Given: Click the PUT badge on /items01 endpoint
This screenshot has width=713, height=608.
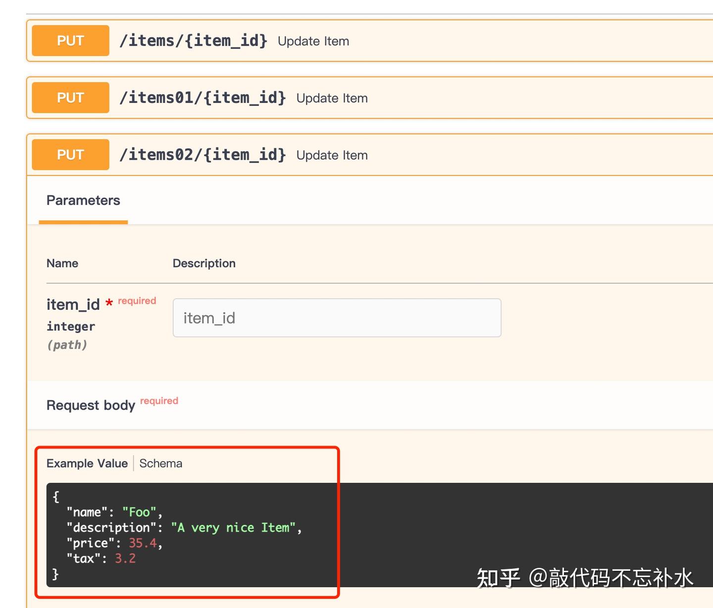Looking at the screenshot, I should click(x=70, y=97).
